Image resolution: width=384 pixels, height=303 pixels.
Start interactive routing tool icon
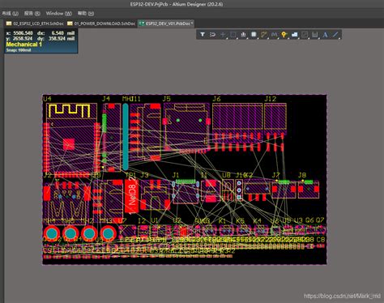click(x=264, y=35)
